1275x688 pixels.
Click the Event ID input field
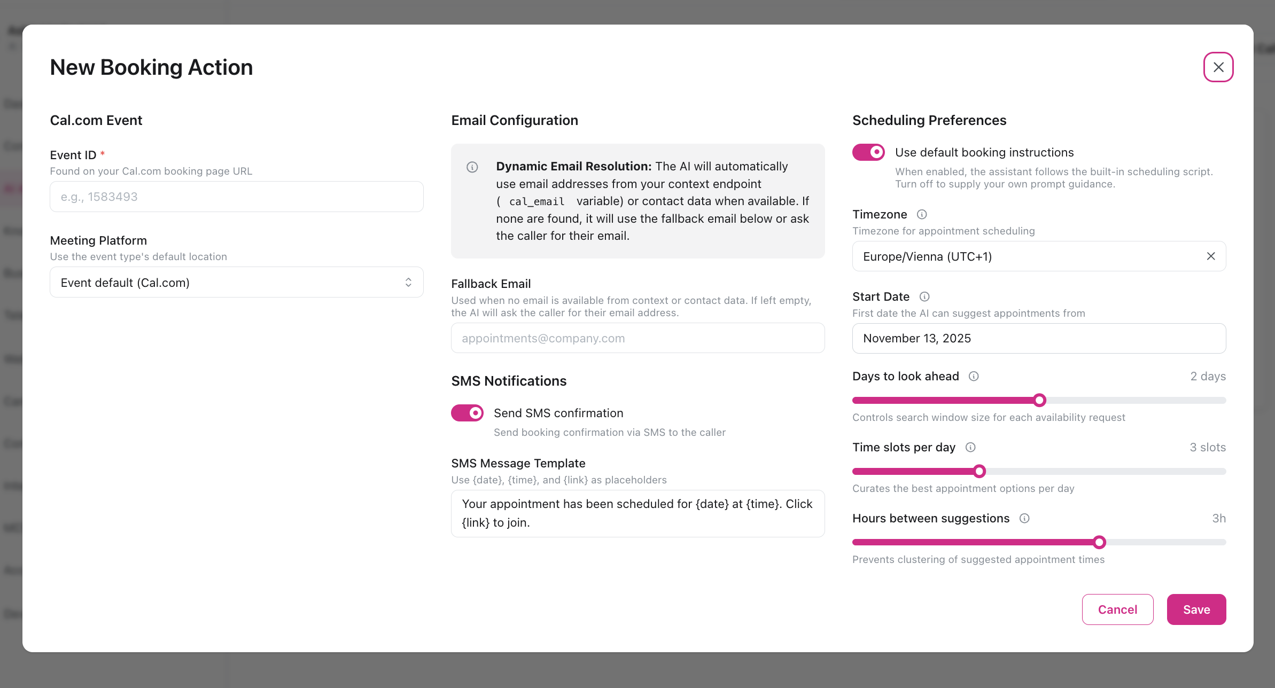(236, 196)
